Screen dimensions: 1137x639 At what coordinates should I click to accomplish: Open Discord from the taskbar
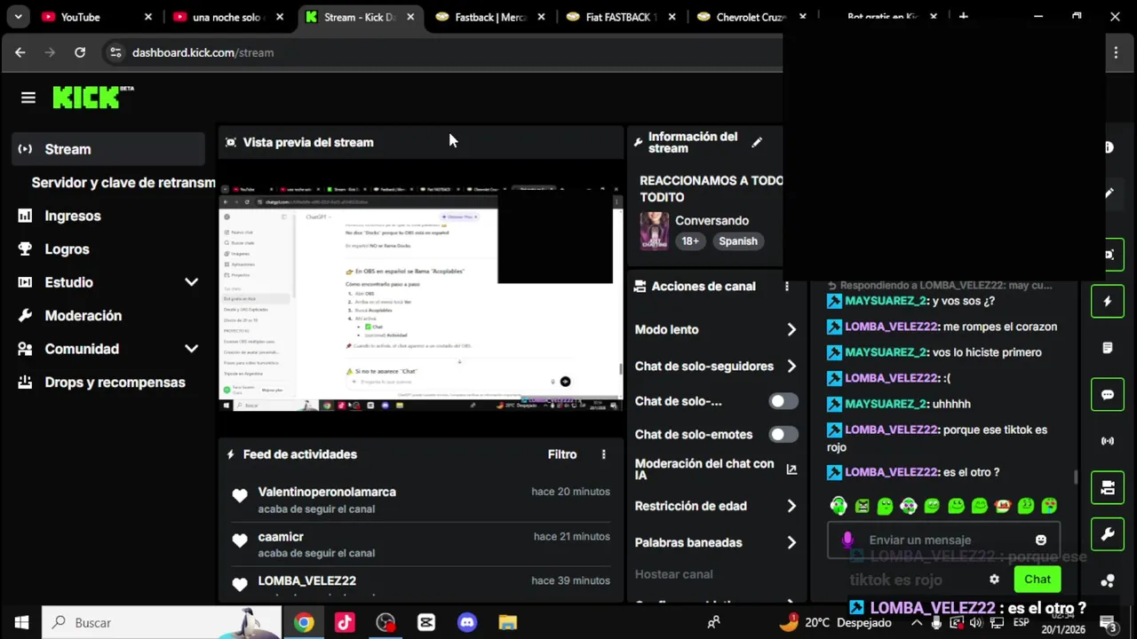point(467,623)
